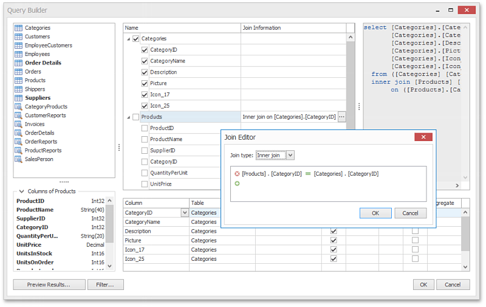Click the Join Information column header
Image resolution: width=486 pixels, height=307 pixels.
(293, 28)
